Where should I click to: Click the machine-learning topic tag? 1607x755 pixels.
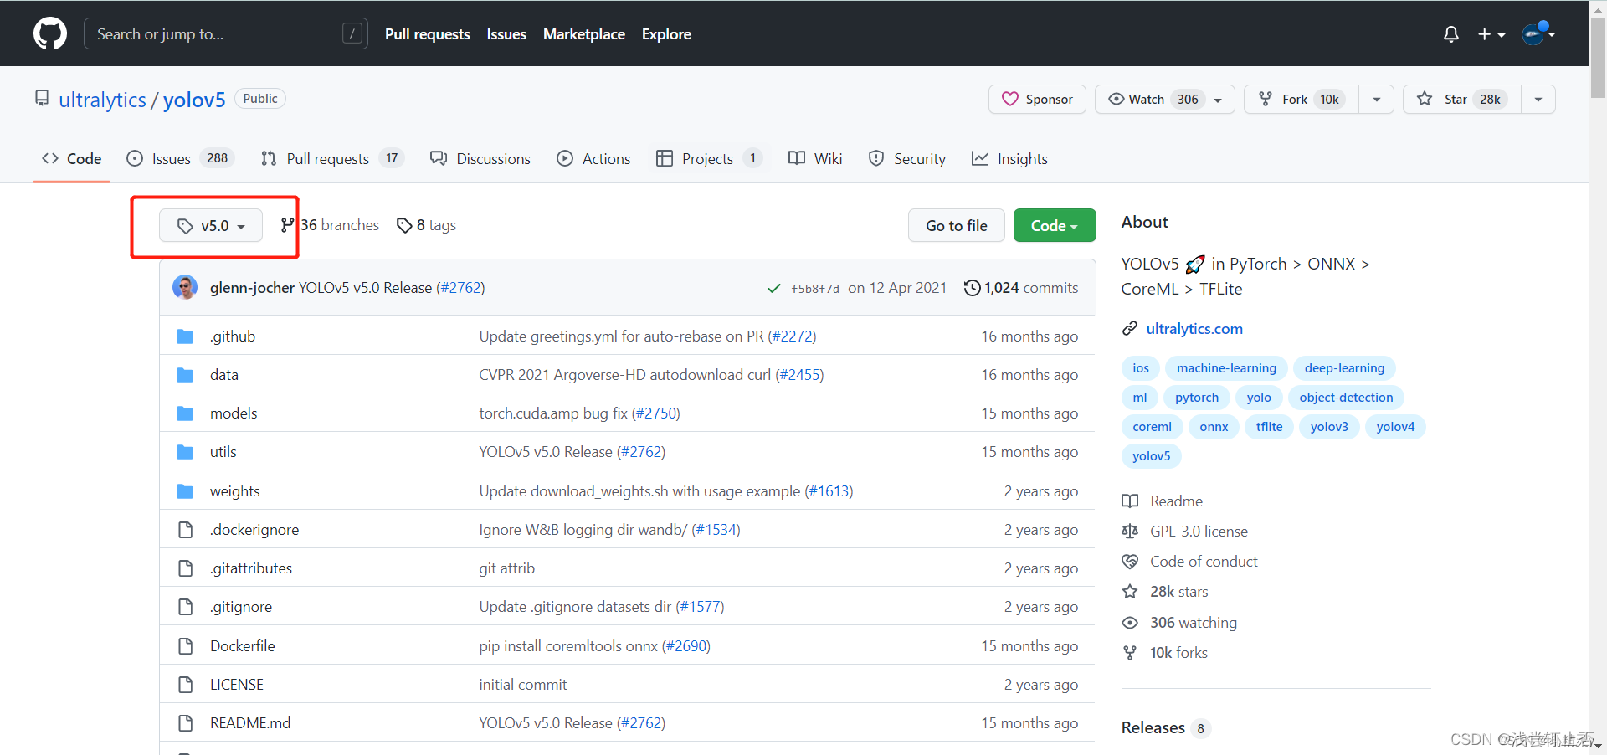1226,368
